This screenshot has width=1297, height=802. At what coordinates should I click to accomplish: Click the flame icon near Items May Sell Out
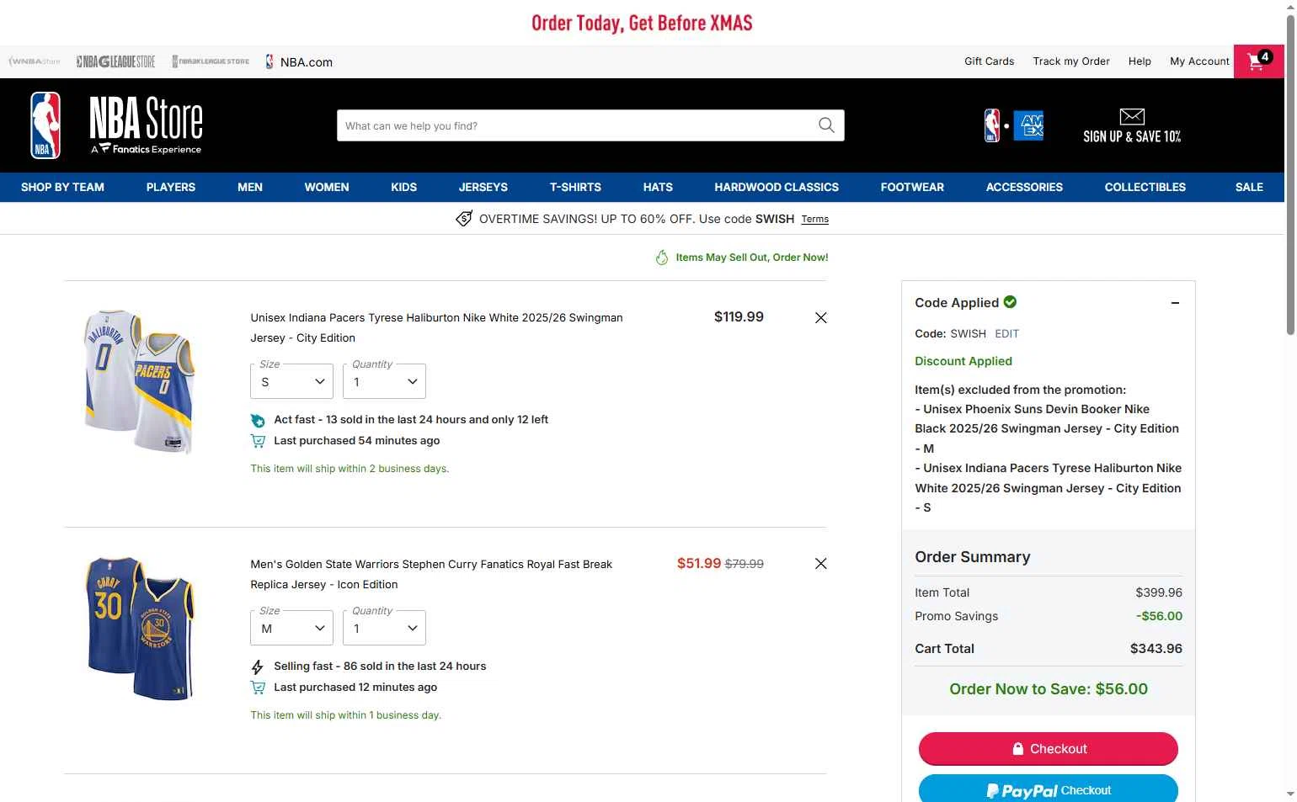(x=662, y=258)
